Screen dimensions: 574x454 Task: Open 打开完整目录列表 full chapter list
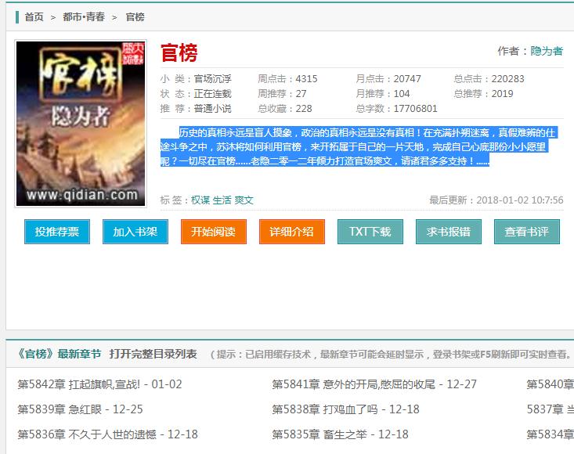pos(153,354)
